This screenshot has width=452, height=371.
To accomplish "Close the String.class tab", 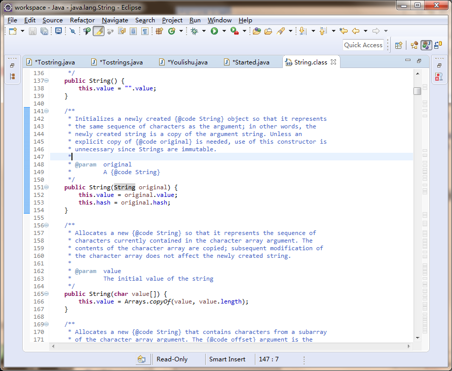I will click(333, 62).
